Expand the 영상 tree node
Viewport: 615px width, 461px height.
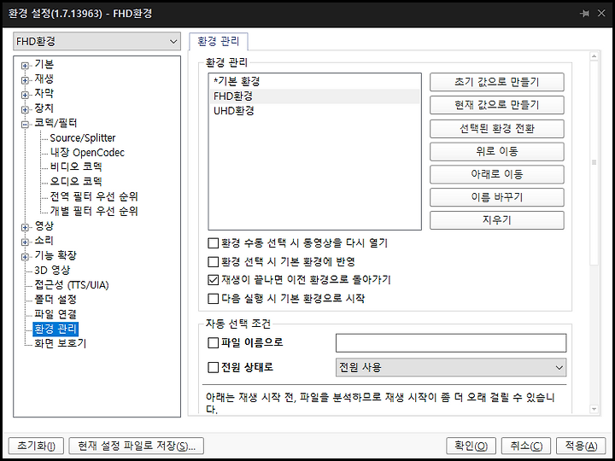click(x=25, y=227)
